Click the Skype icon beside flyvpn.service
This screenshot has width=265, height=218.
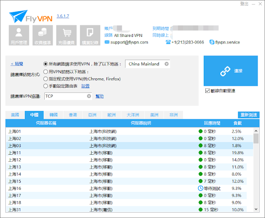212,42
